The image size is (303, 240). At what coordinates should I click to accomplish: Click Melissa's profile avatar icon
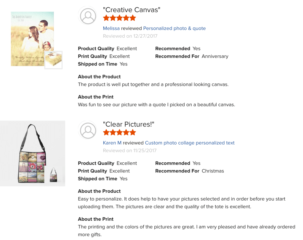point(88,16)
